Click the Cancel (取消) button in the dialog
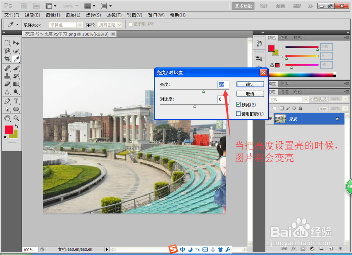 pos(250,94)
